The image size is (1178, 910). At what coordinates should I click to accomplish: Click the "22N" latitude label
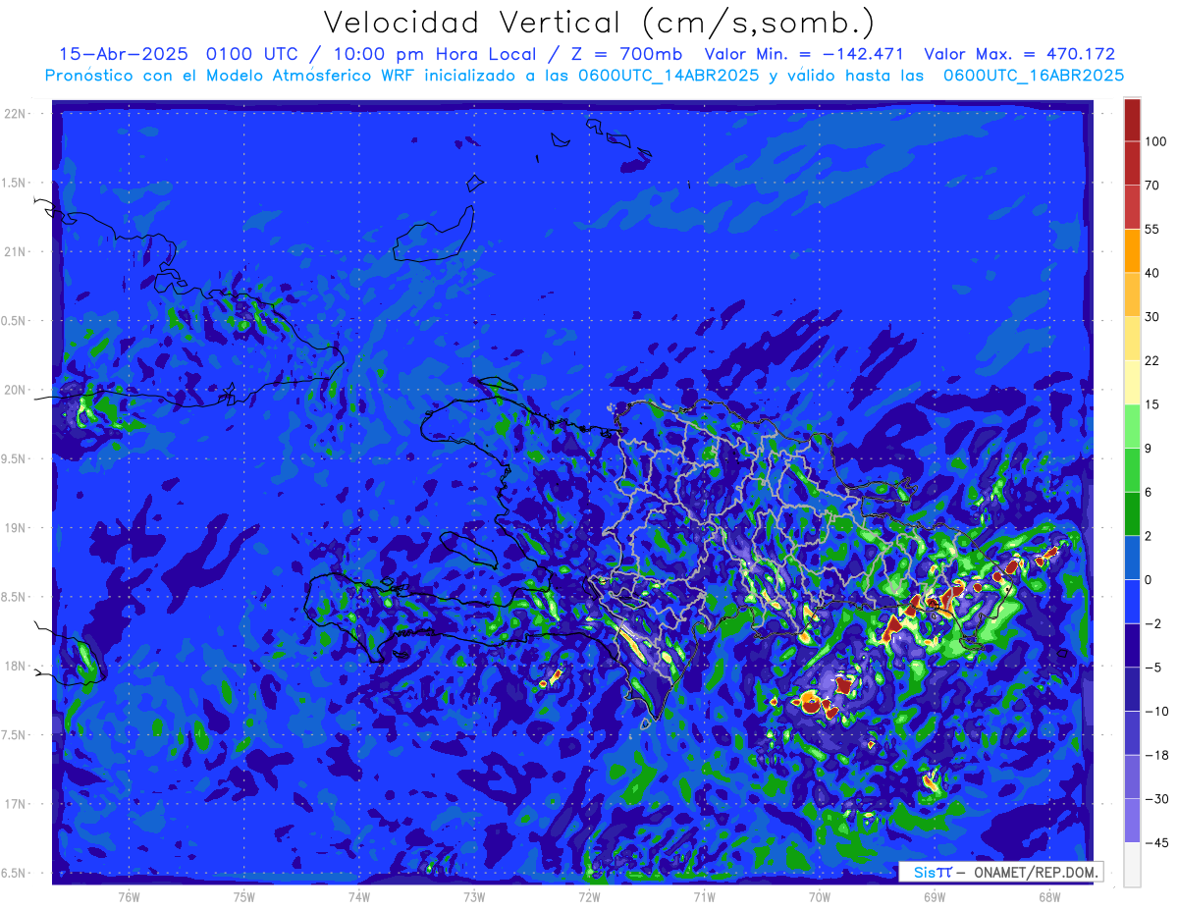click(16, 114)
